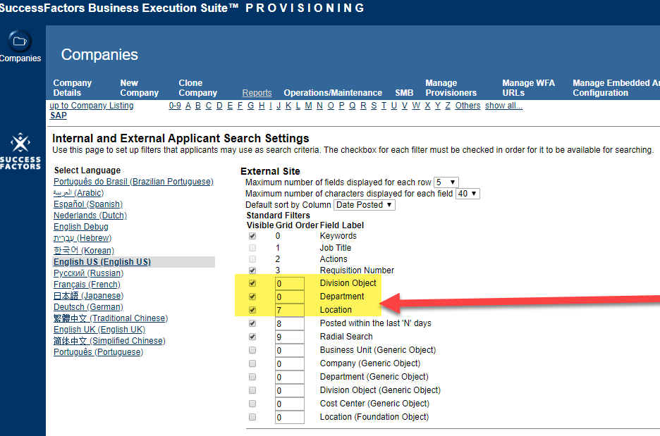Screen dimensions: 660x436
Task: Toggle the Keywords visible checkbox
Action: (252, 236)
